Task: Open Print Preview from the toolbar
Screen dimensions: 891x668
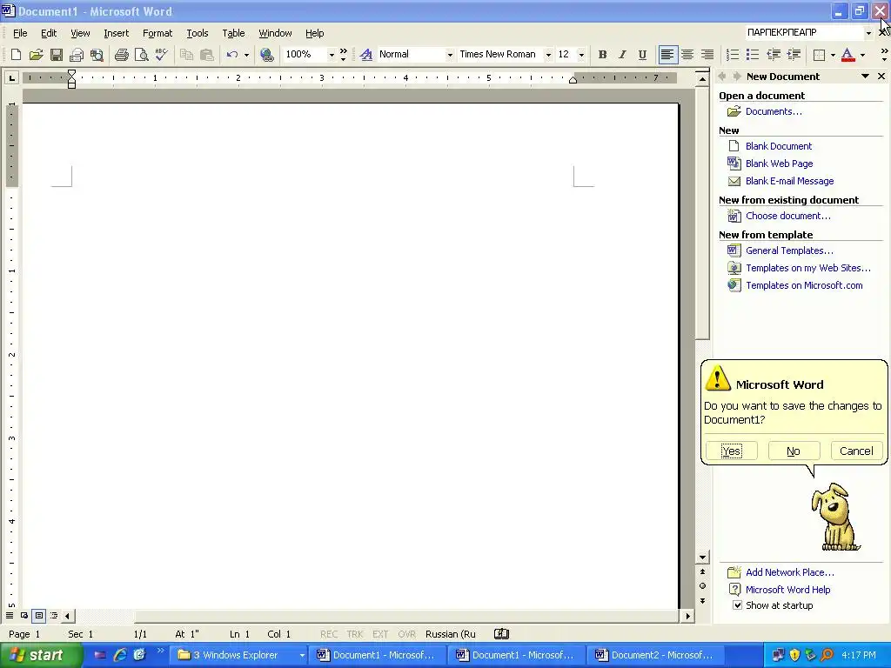Action: pyautogui.click(x=141, y=55)
